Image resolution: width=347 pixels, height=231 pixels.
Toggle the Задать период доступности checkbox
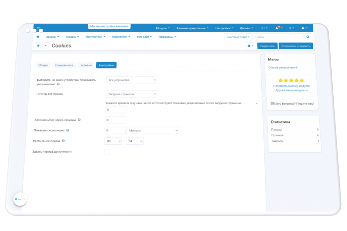click(x=107, y=152)
